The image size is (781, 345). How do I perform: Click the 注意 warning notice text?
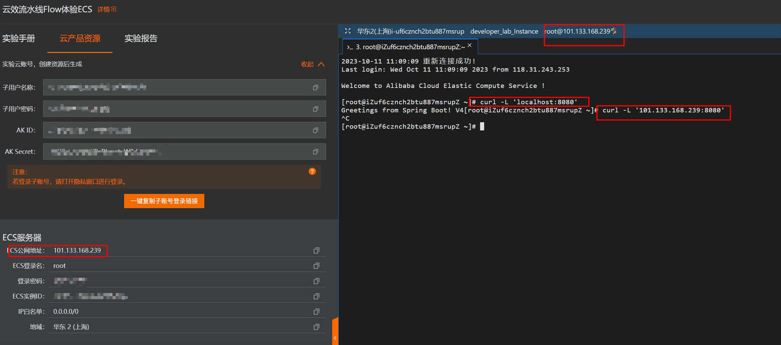tap(70, 177)
